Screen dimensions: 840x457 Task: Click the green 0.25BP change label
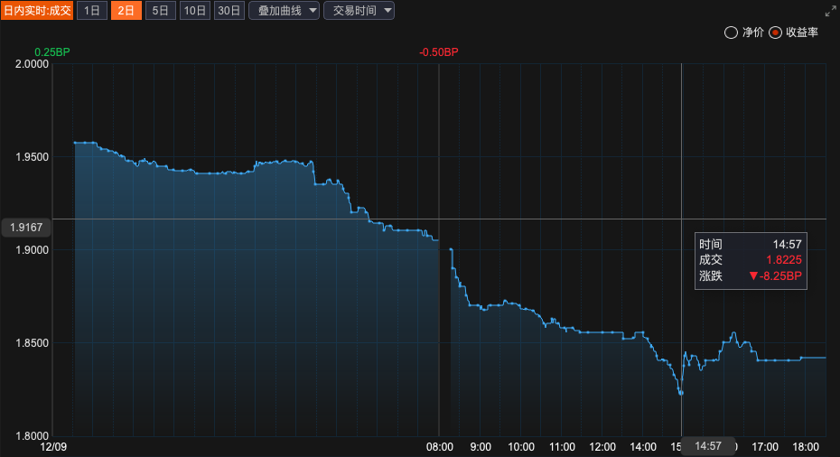pos(51,52)
